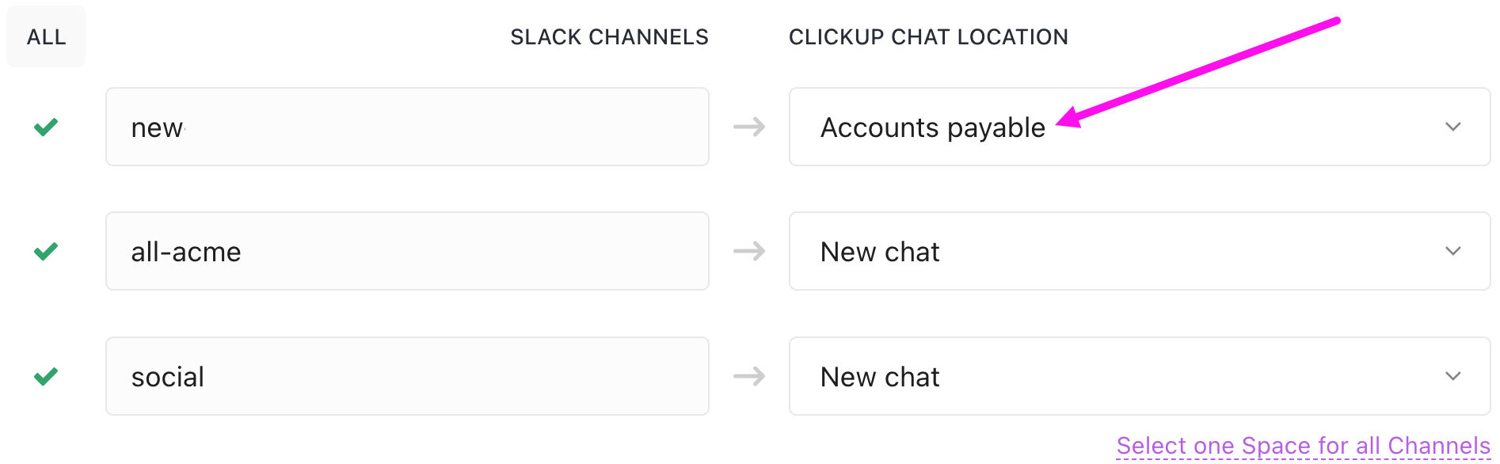Click the chevron beside social's New chat selector

[x=1453, y=375]
